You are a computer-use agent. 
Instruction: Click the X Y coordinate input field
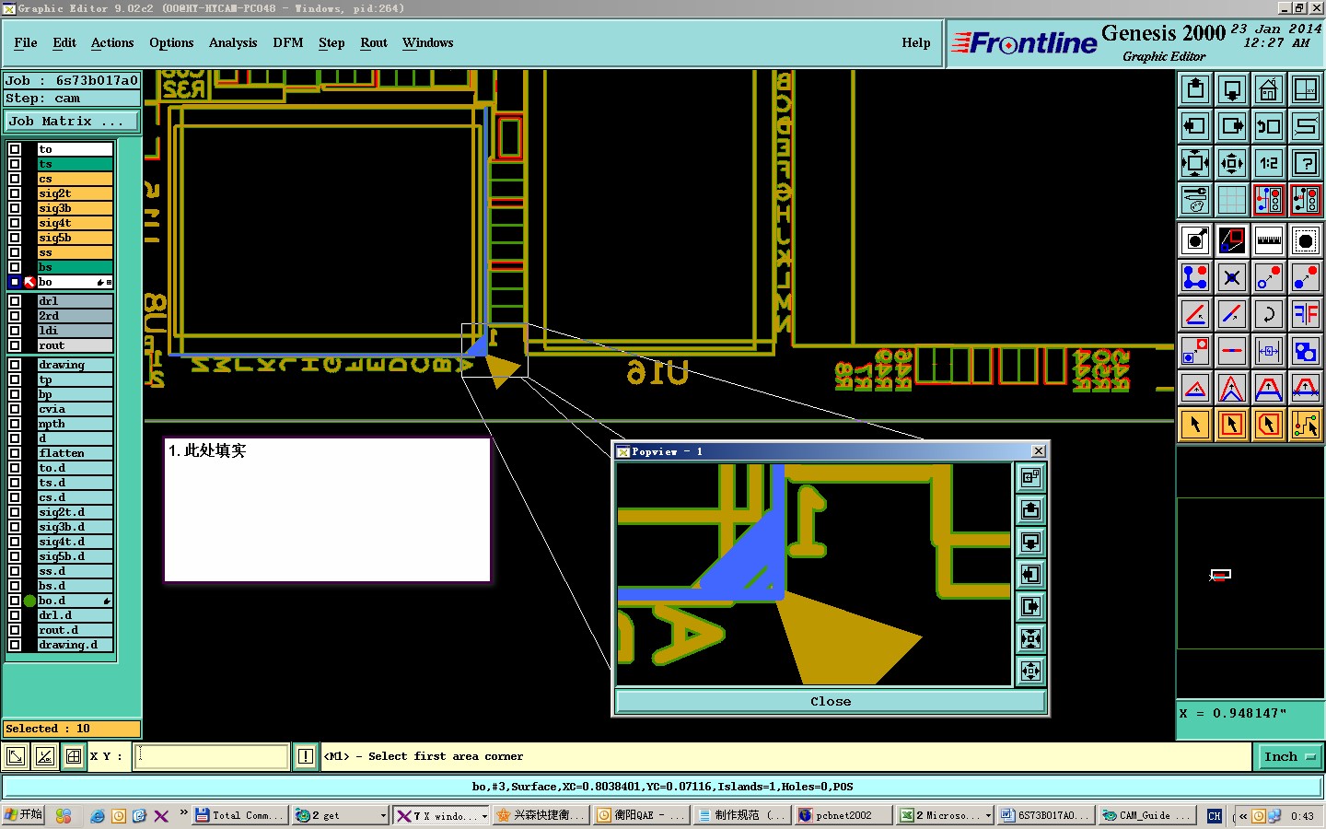coord(212,756)
